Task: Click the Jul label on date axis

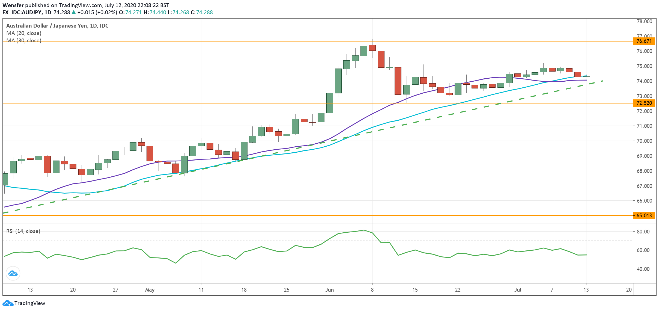Action: point(518,290)
